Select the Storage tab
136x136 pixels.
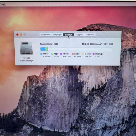coord(68,35)
